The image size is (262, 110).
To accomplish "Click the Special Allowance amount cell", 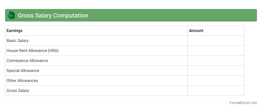I will [x=216, y=71].
